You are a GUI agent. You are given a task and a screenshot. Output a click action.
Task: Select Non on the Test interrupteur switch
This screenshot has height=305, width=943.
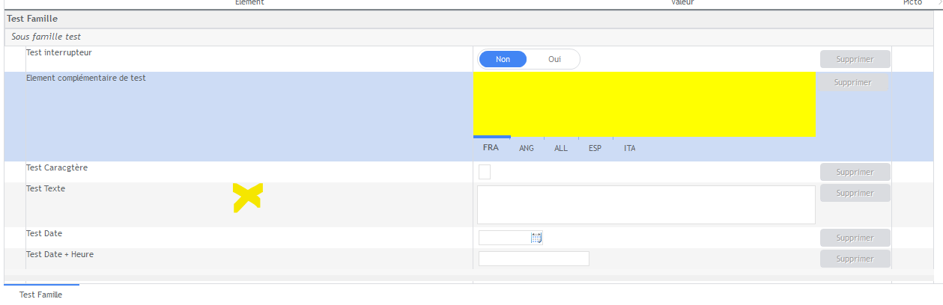pos(503,59)
